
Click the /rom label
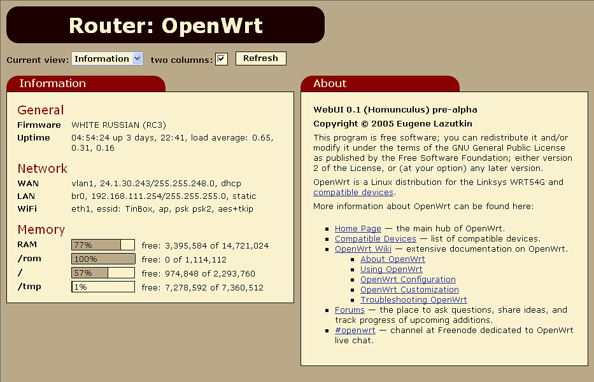coord(29,259)
